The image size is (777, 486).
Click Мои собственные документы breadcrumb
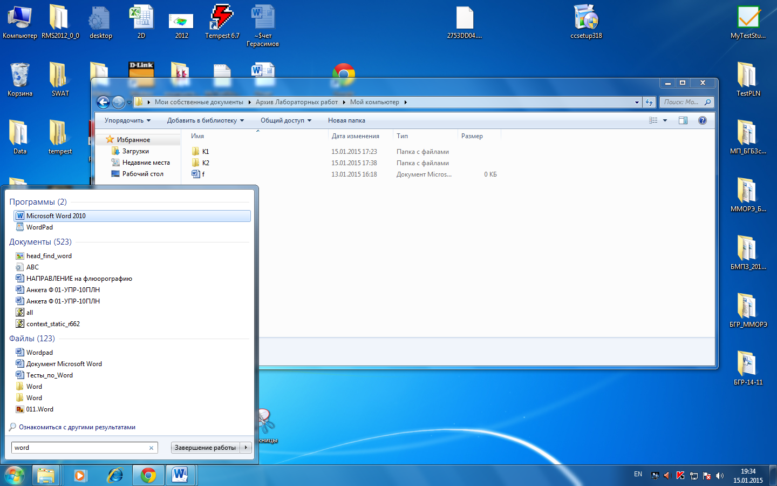199,102
